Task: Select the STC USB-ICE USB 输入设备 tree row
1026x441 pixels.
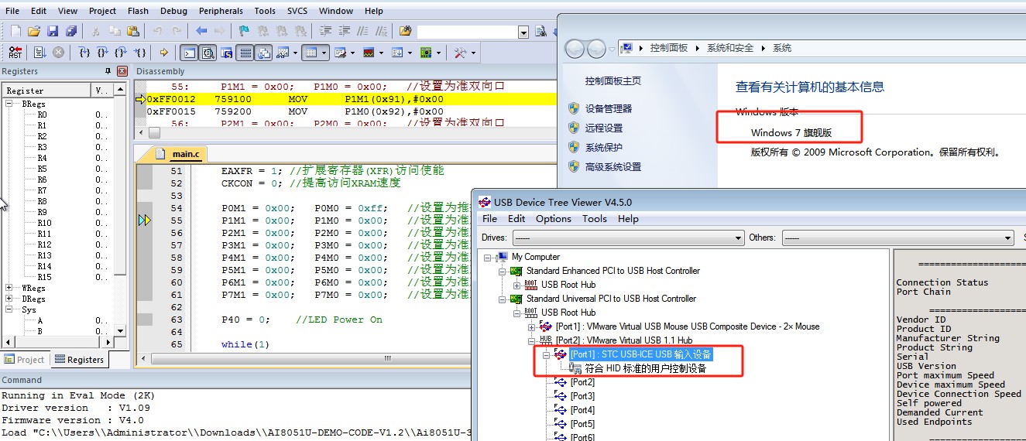Action: (640, 354)
